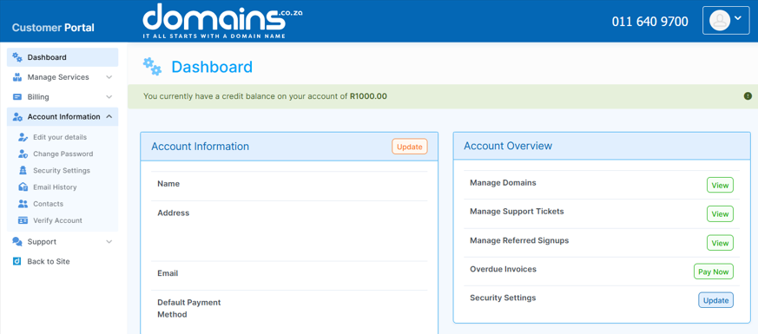The height and width of the screenshot is (334, 758).
Task: Click the domains.co.za logo
Action: pos(222,21)
